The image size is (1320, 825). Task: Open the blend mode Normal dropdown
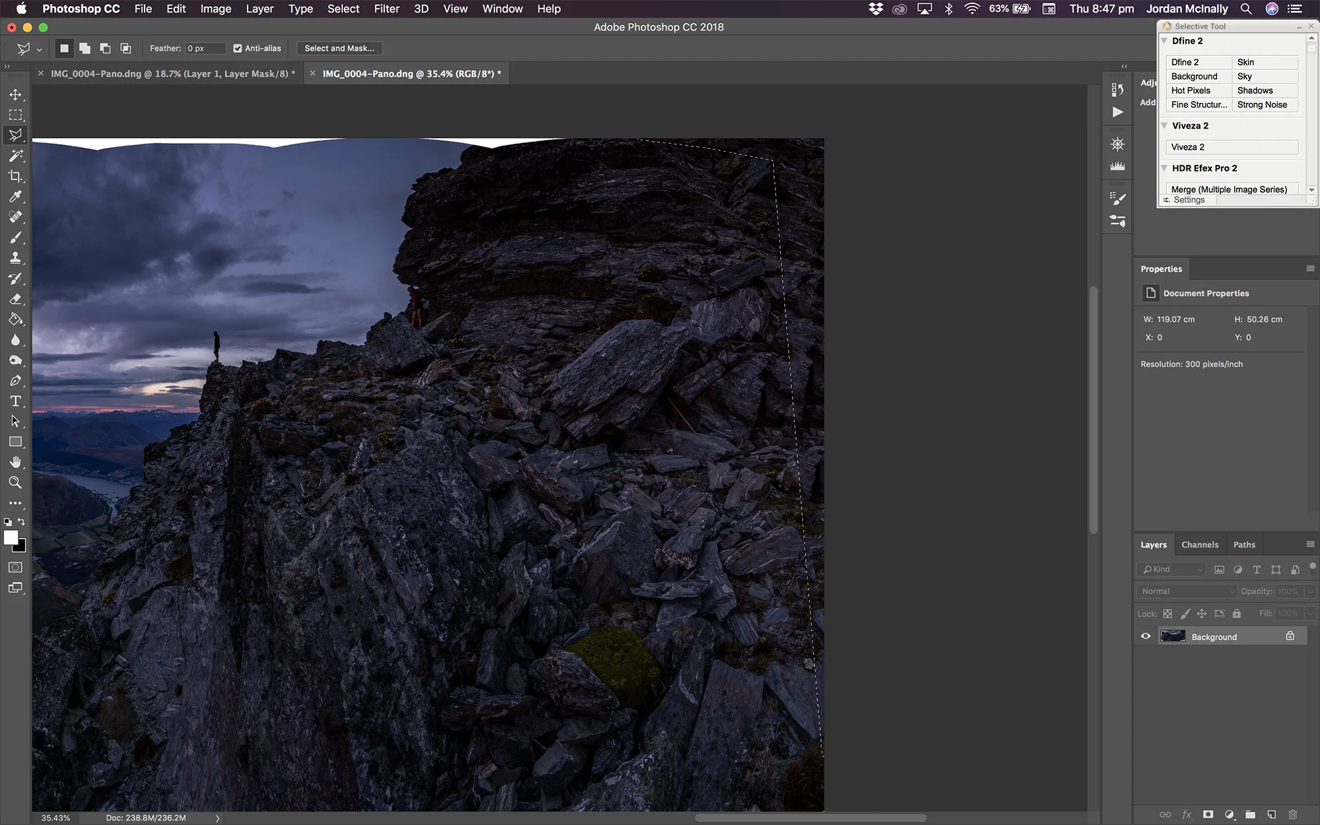point(1187,591)
